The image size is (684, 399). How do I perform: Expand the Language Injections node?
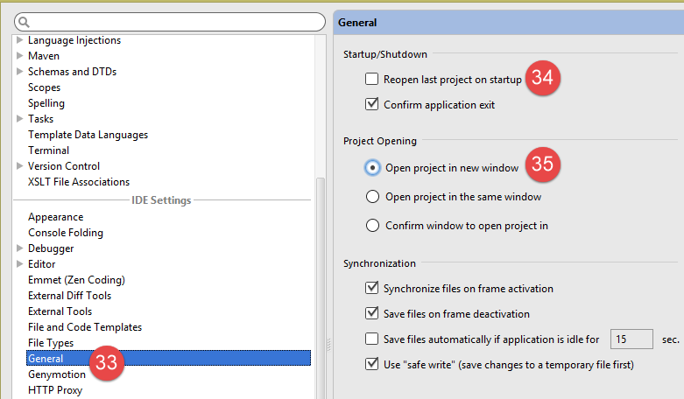(20, 40)
